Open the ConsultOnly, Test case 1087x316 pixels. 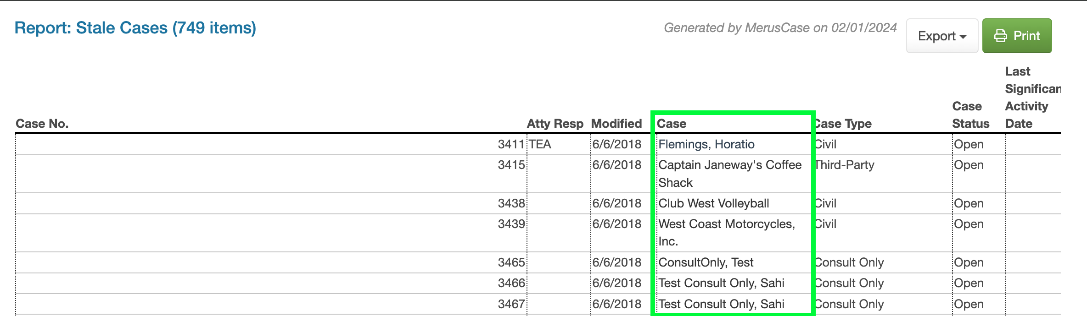(x=706, y=262)
